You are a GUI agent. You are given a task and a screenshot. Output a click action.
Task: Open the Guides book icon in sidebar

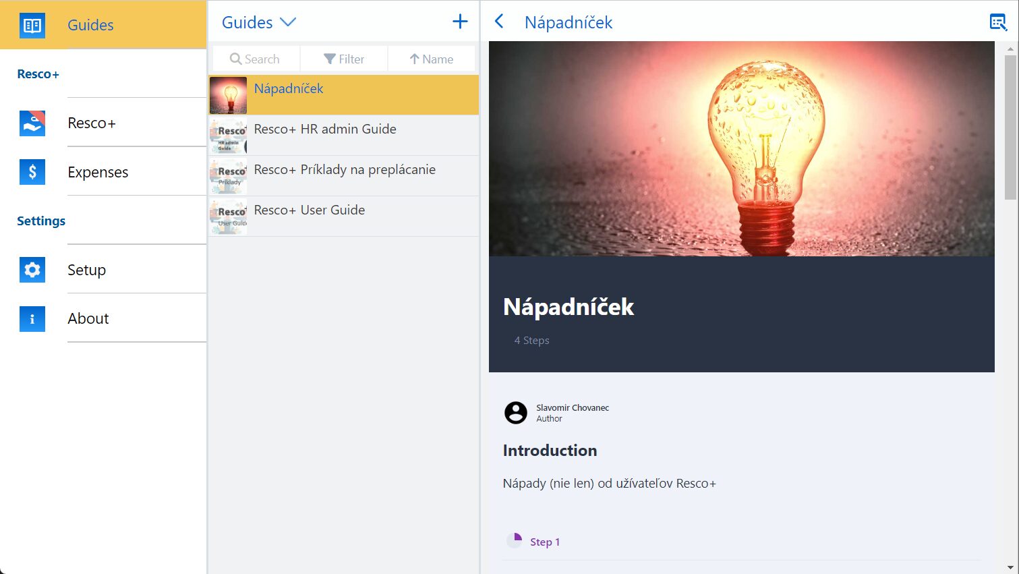coord(32,26)
